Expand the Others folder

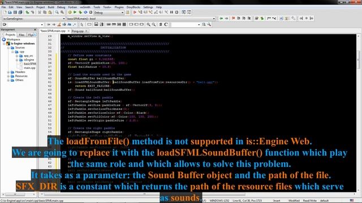tap(8, 80)
